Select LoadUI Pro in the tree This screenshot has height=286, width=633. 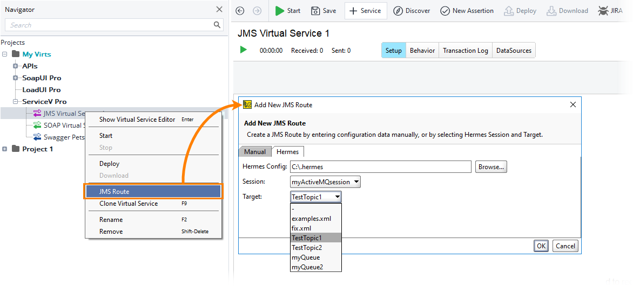(41, 90)
